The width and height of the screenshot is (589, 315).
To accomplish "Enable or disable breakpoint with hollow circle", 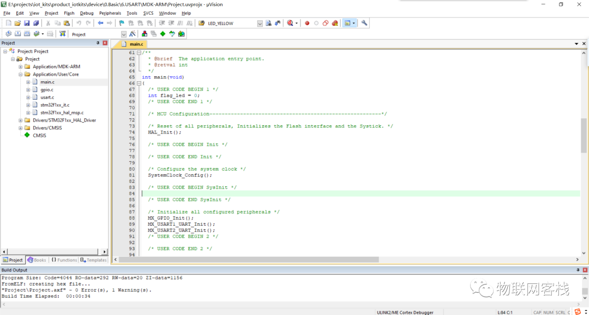I will [316, 23].
